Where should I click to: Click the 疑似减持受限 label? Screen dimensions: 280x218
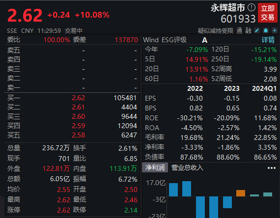(x=216, y=31)
